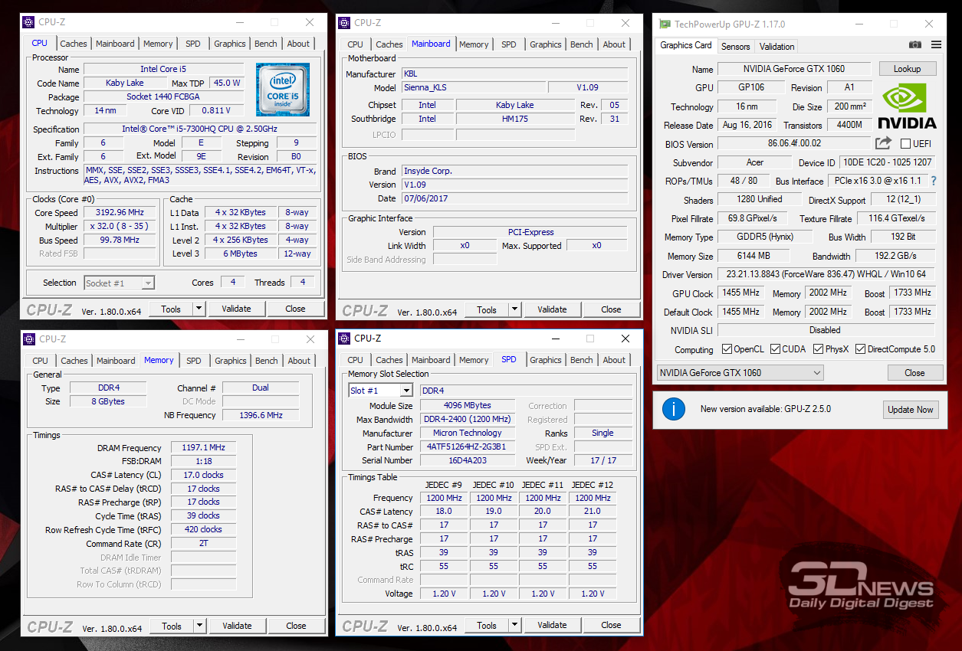This screenshot has width=962, height=651.
Task: Switch to the Sensors tab in GPU-Z
Action: tap(736, 47)
